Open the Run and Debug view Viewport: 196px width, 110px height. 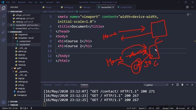[x=3, y=32]
